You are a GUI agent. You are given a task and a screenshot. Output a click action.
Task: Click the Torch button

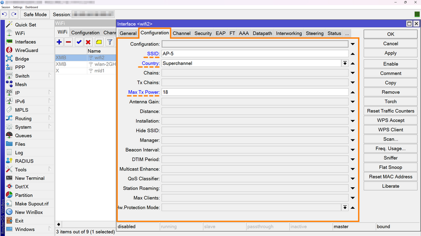[x=390, y=101]
